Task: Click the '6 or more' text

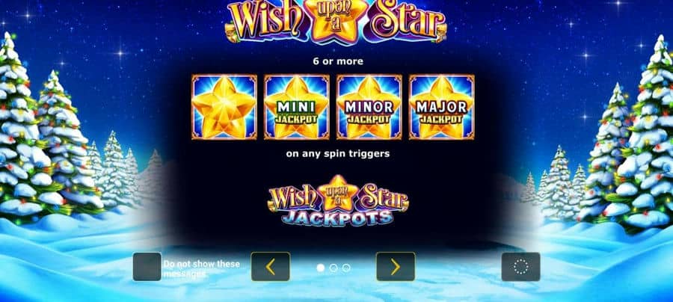Action: (338, 61)
